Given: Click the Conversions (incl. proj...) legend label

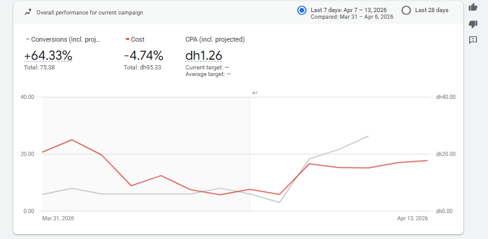Looking at the screenshot, I should tap(66, 39).
